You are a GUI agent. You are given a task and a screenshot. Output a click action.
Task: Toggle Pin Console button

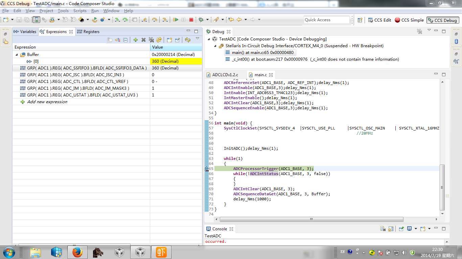(x=401, y=229)
